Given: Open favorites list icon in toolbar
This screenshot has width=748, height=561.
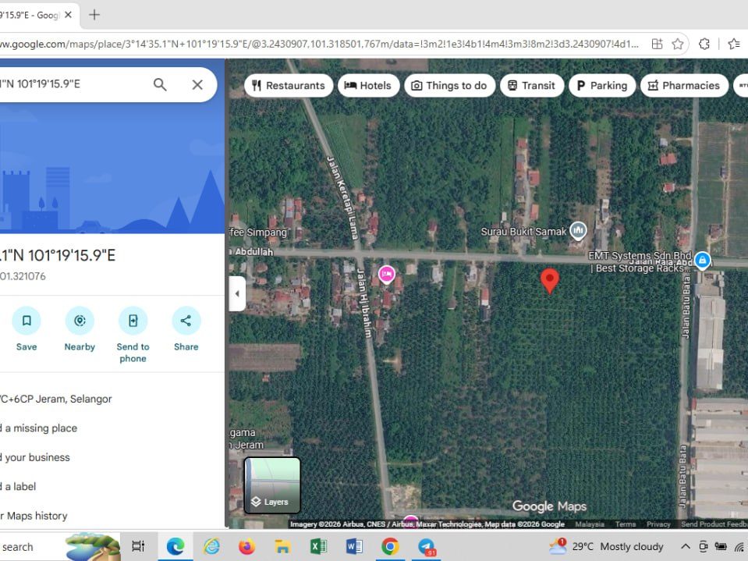Looking at the screenshot, I should pyautogui.click(x=734, y=44).
